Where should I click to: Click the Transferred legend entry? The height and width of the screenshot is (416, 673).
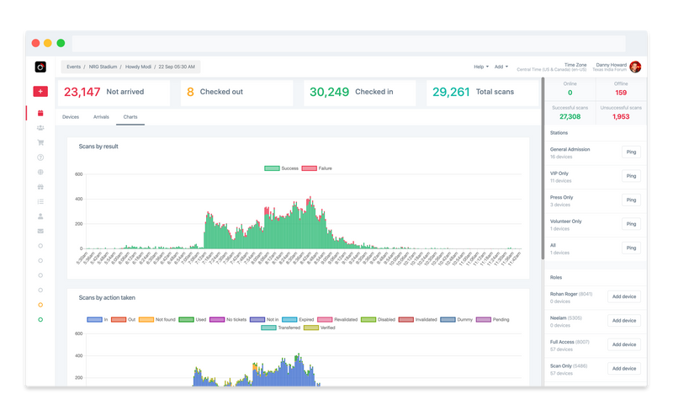[x=281, y=328]
